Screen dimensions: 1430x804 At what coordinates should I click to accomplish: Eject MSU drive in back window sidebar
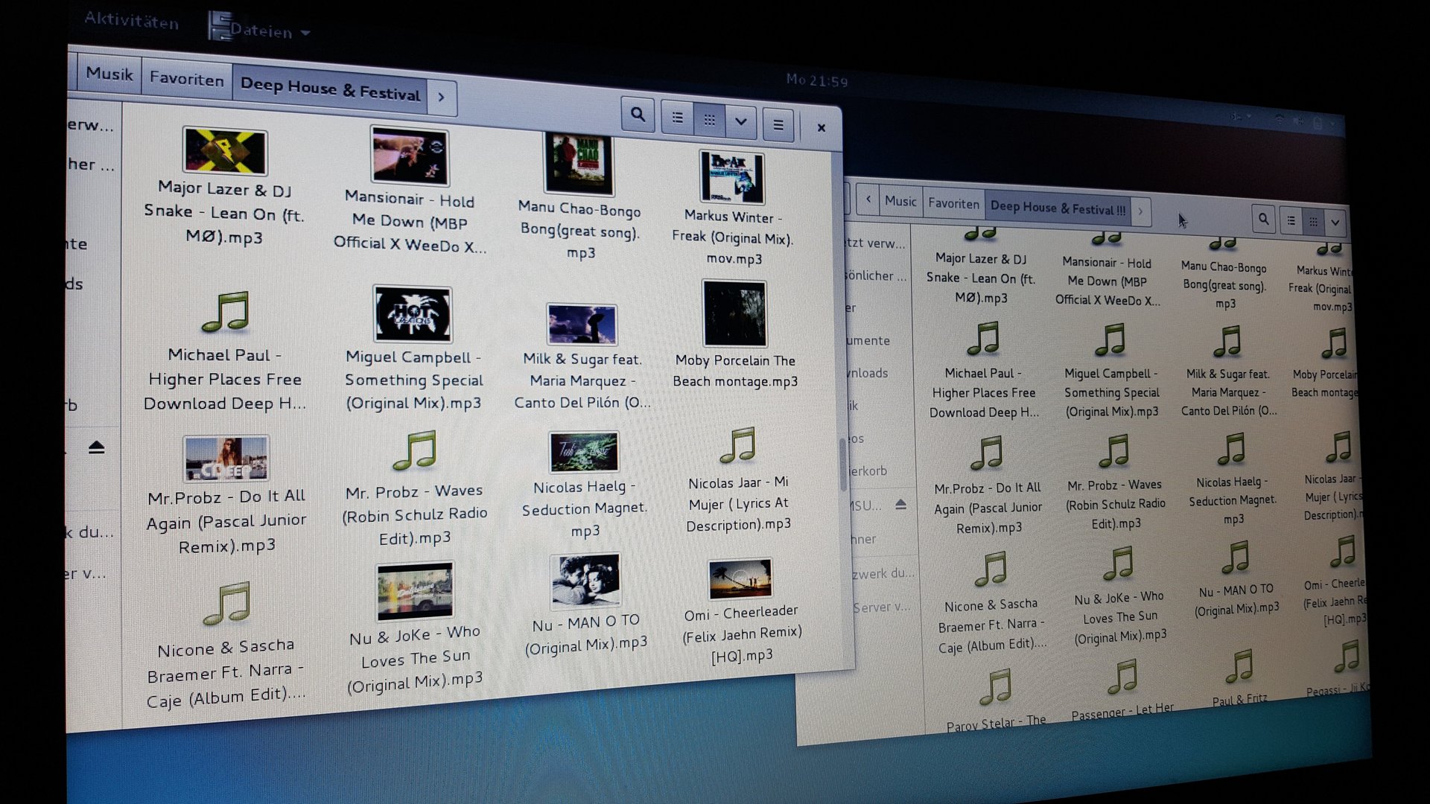[900, 505]
